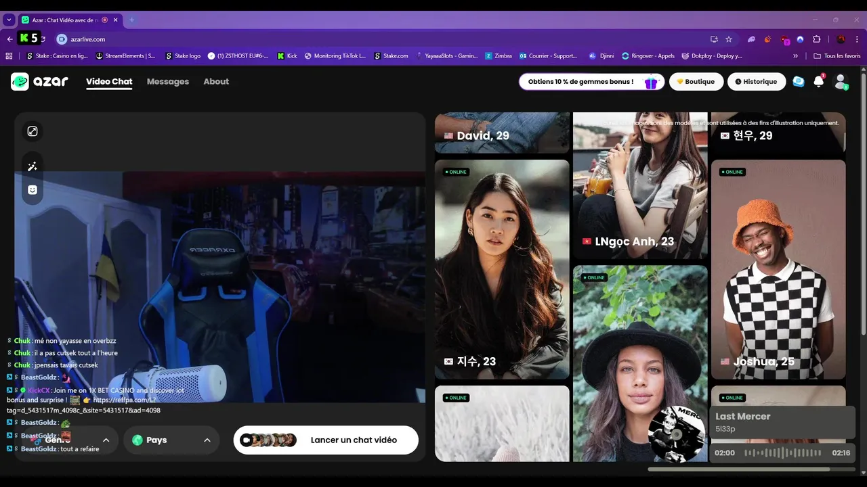The image size is (867, 487).
Task: Open Dokploy bookmark
Action: pyautogui.click(x=712, y=56)
